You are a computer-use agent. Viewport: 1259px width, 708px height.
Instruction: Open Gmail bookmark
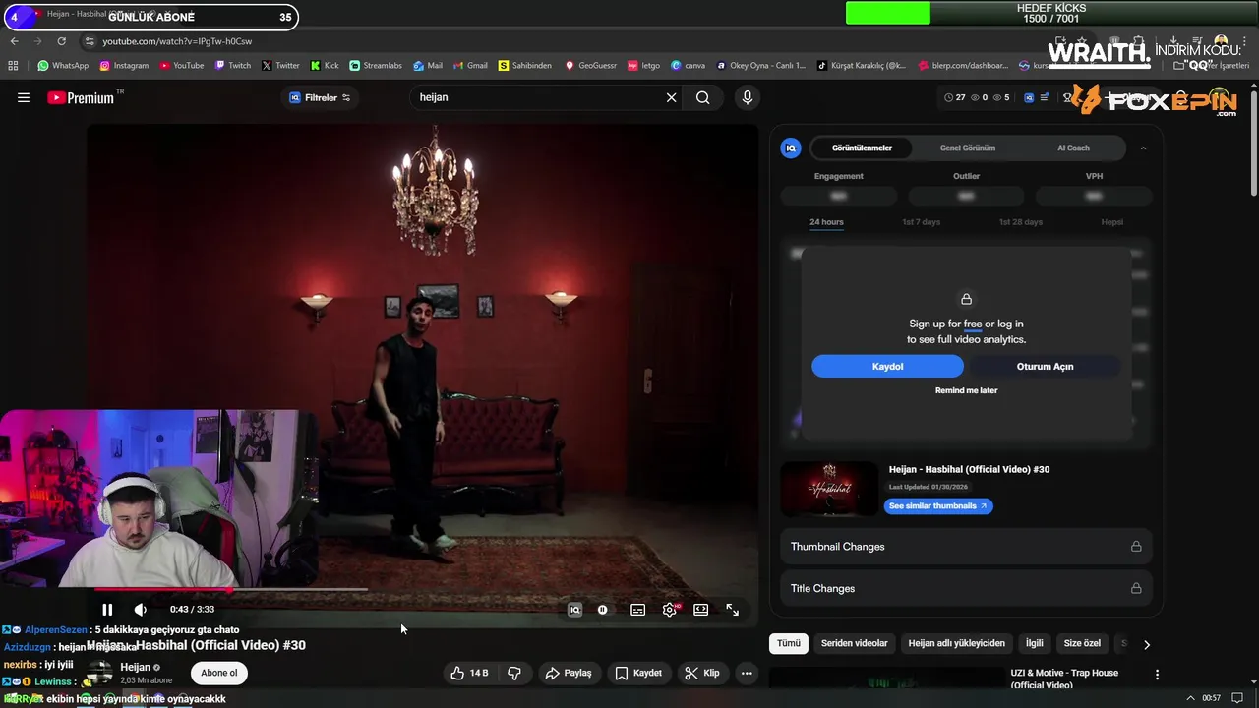pyautogui.click(x=469, y=66)
